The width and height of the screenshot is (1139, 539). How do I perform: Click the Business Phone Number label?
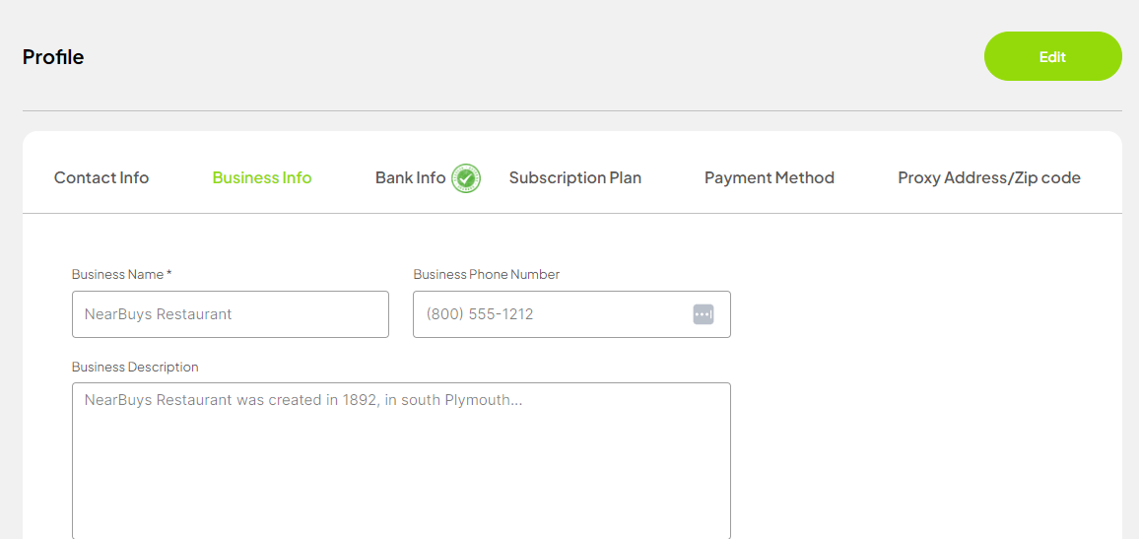point(486,275)
